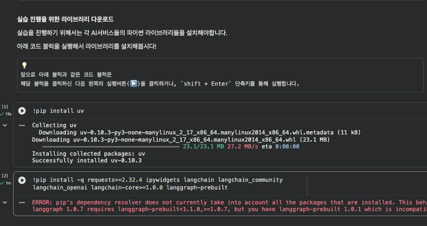Collapse the pip dependency error output
427x226 pixels.
[x=5, y=203]
